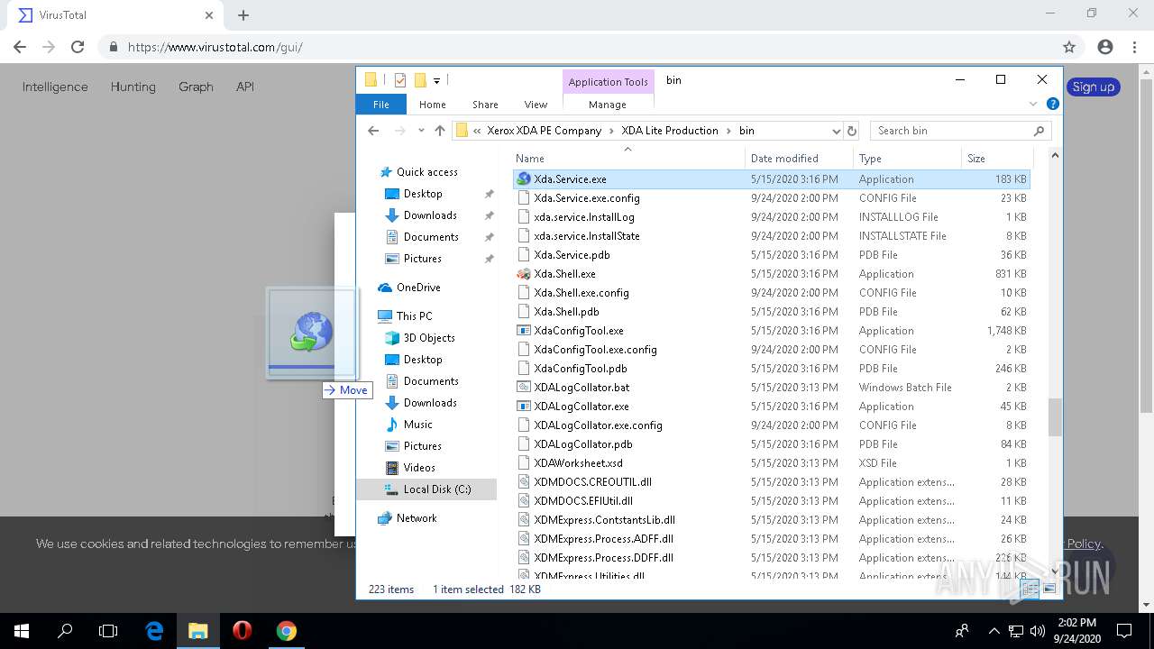This screenshot has height=649, width=1154.
Task: Open Explorer help question mark icon
Action: (1052, 105)
